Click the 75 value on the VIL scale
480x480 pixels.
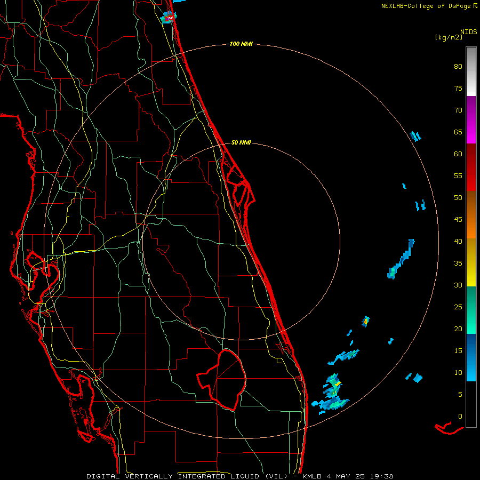[458, 88]
